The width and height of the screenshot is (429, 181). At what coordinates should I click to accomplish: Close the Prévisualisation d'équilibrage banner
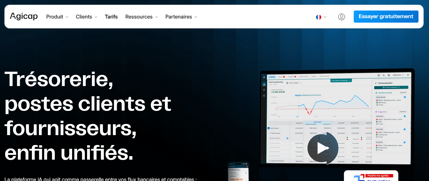coord(350,80)
